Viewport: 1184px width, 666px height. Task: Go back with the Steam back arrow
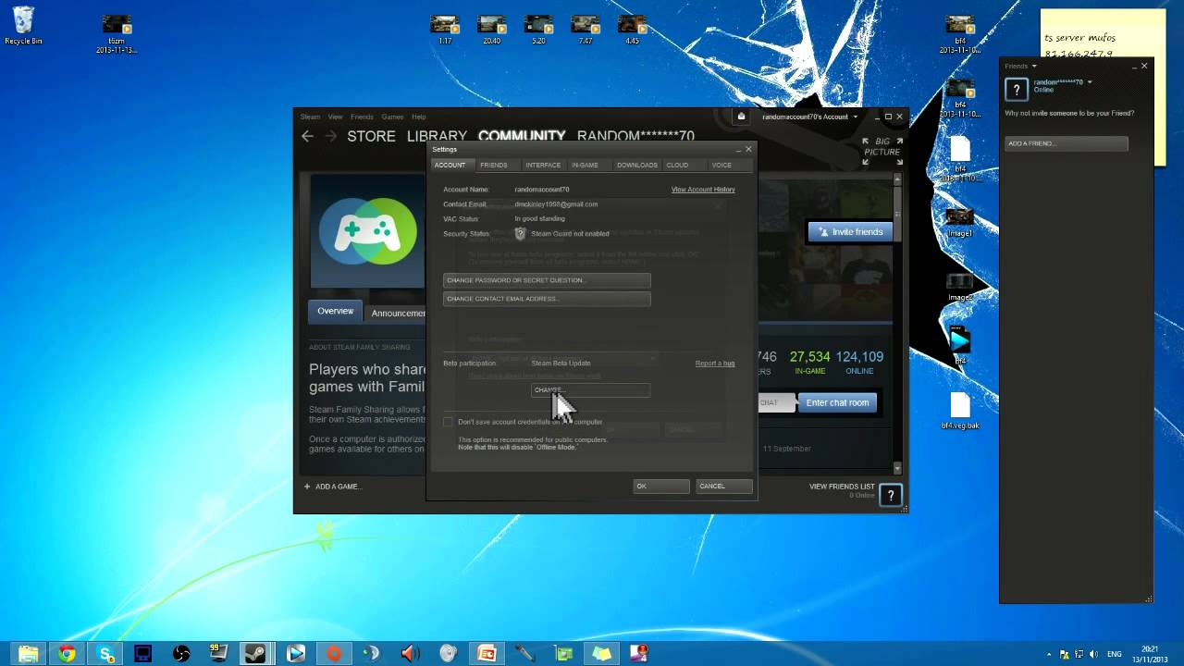pos(307,136)
